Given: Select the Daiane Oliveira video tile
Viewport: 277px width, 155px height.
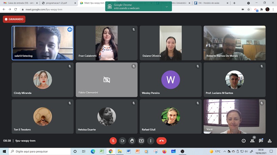Looking at the screenshot, I should [x=170, y=43].
